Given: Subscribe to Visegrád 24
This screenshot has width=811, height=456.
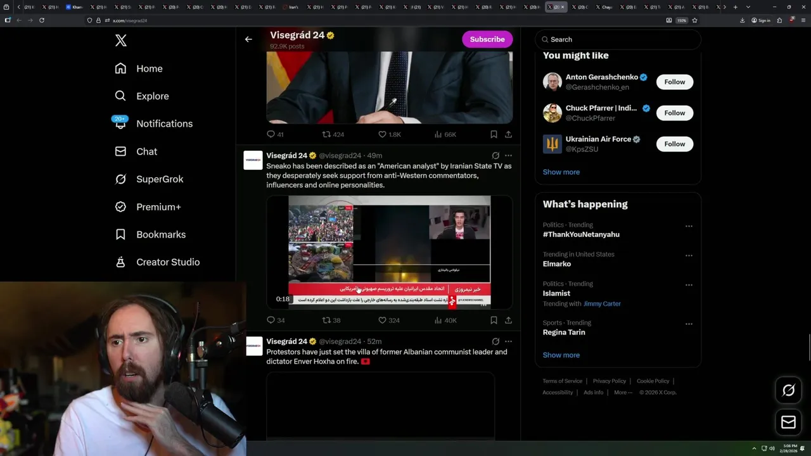Looking at the screenshot, I should click(x=487, y=39).
